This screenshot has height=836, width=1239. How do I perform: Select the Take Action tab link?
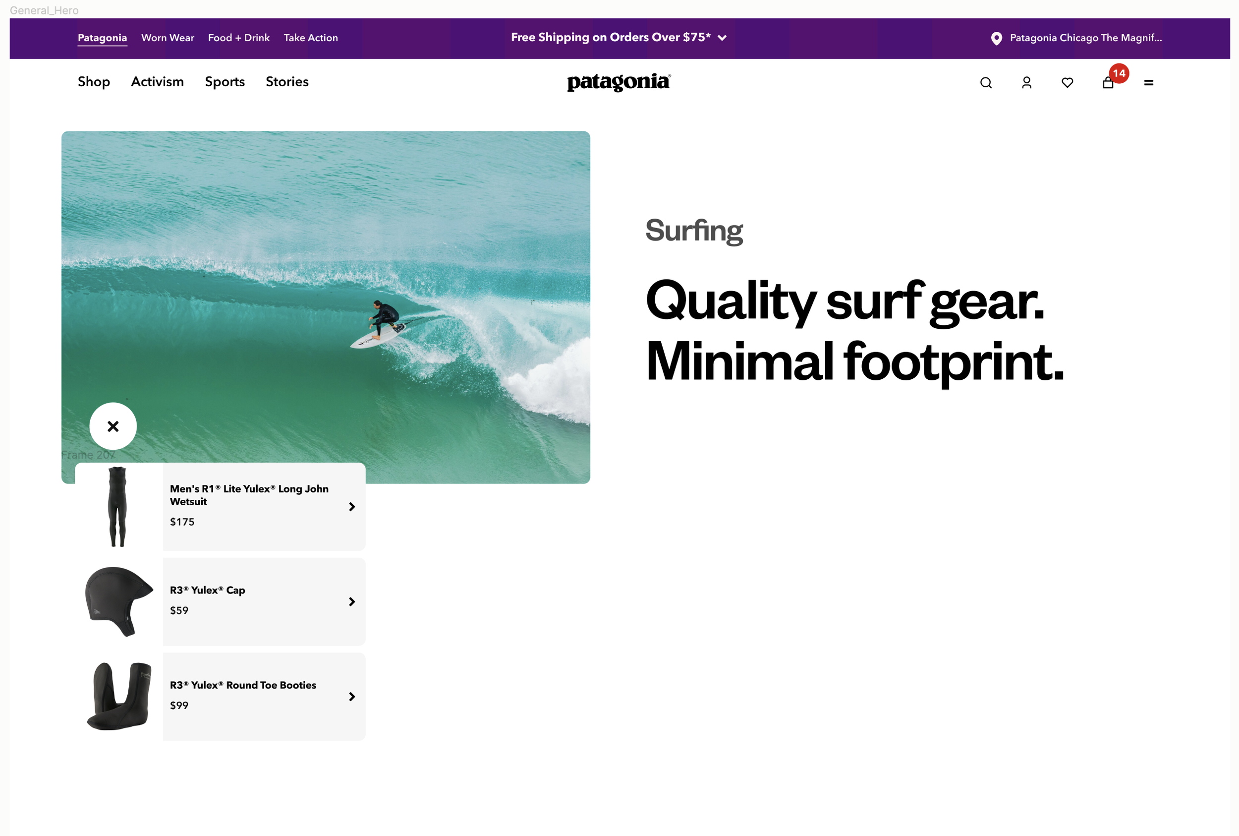pos(311,38)
